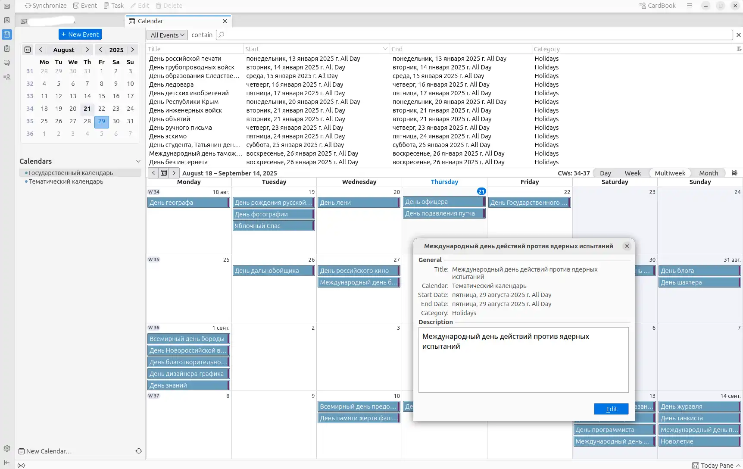Open the All Events filter dropdown

[x=167, y=35]
